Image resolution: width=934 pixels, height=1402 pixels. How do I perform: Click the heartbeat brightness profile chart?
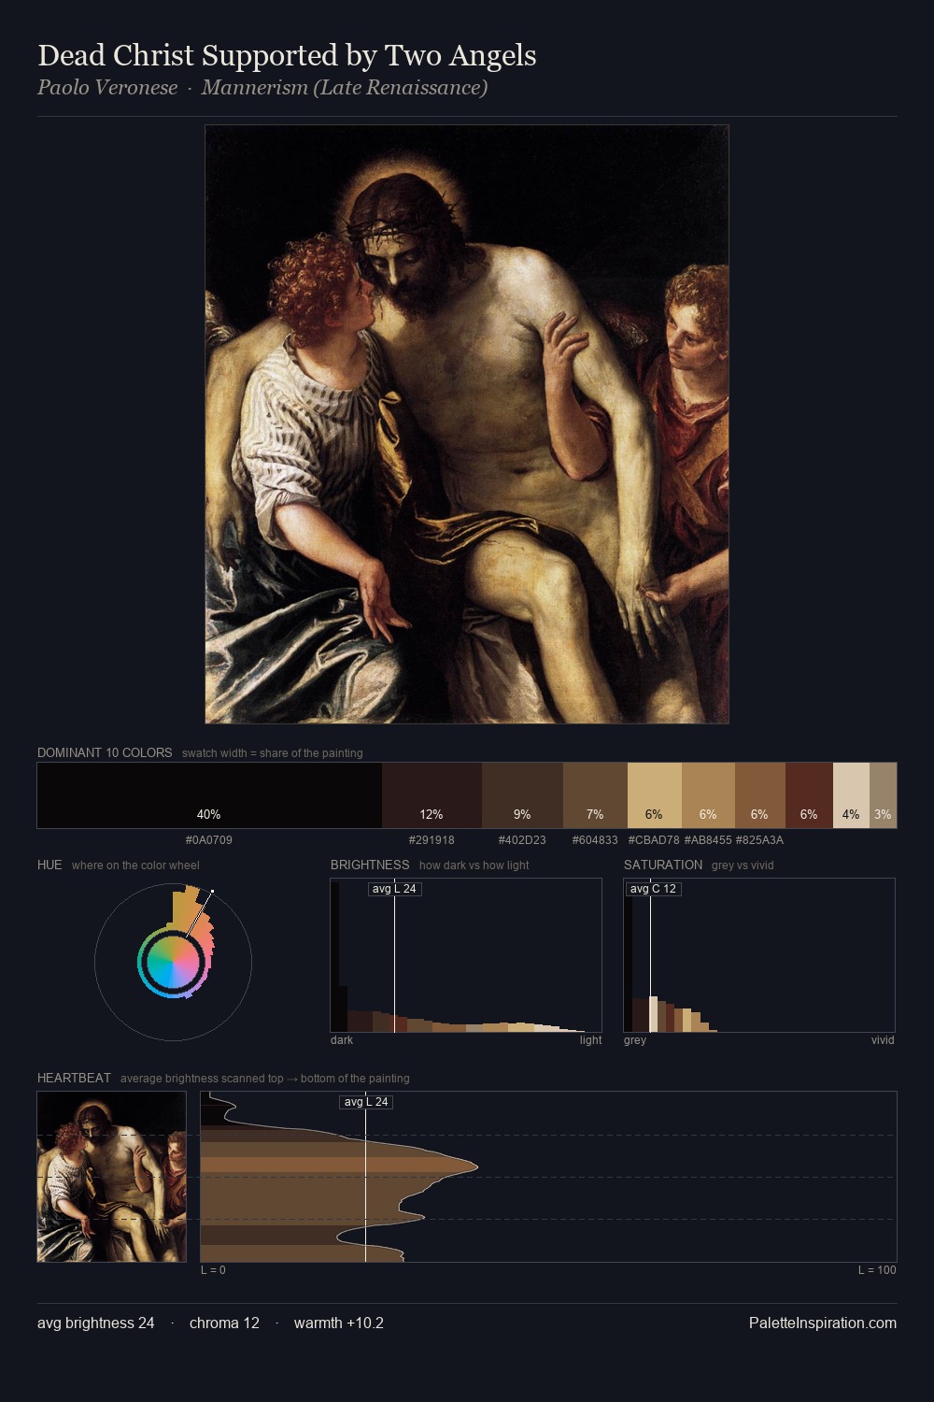(548, 1177)
